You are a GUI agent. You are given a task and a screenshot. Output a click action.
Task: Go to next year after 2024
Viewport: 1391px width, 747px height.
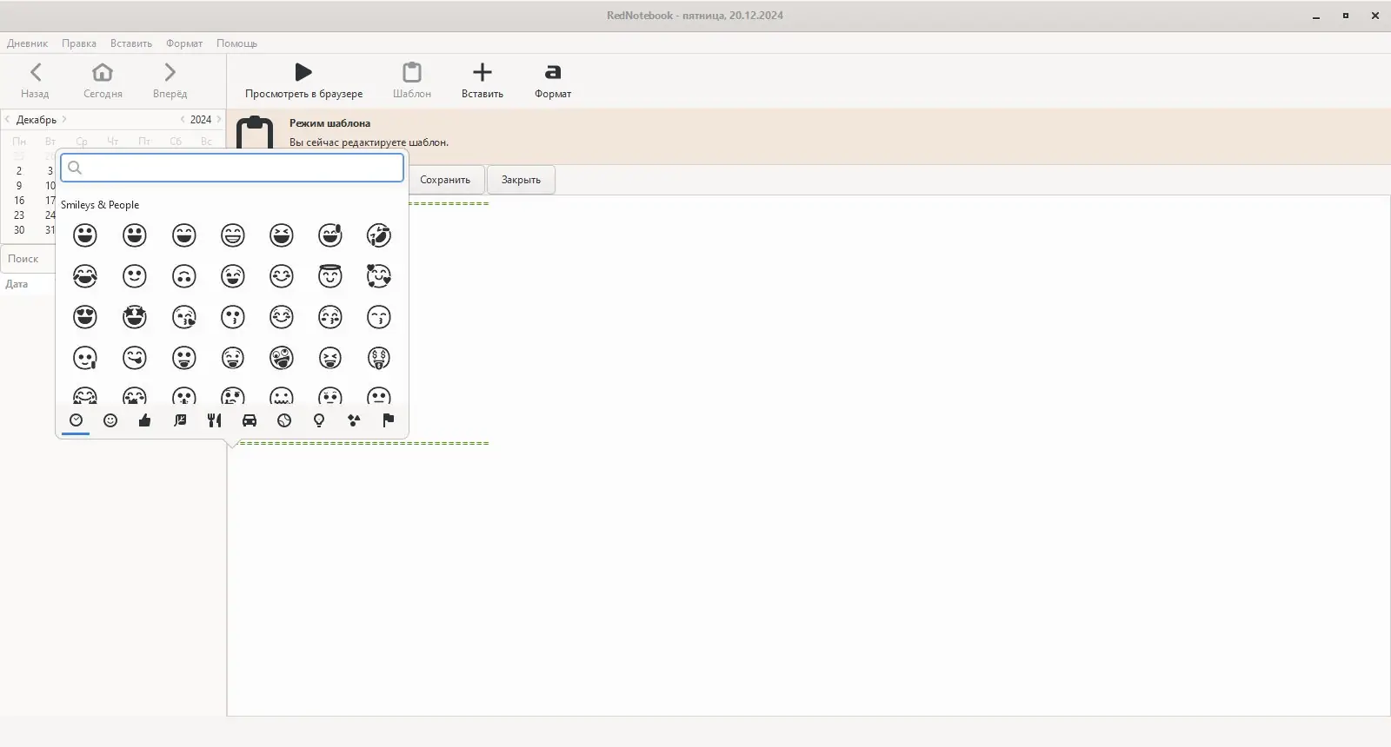coord(218,120)
